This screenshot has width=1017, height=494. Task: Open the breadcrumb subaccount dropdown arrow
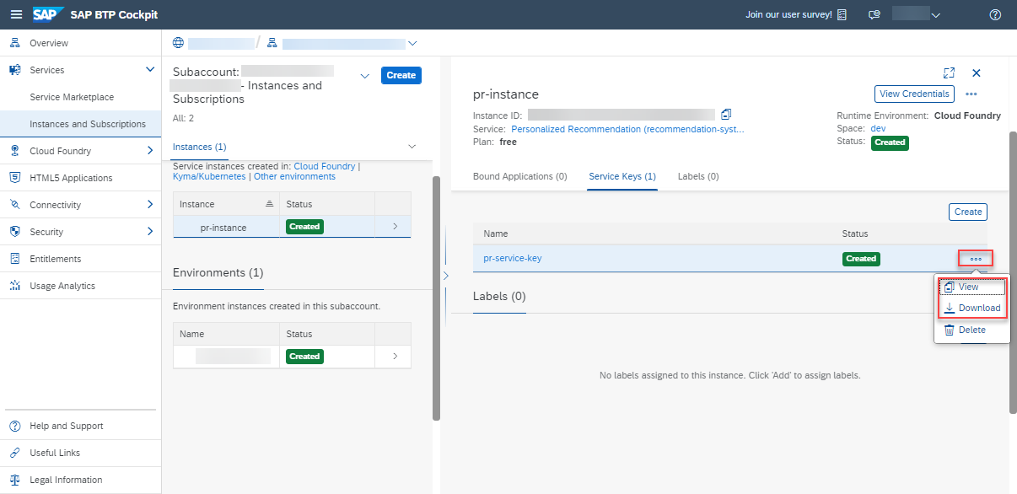[x=412, y=43]
